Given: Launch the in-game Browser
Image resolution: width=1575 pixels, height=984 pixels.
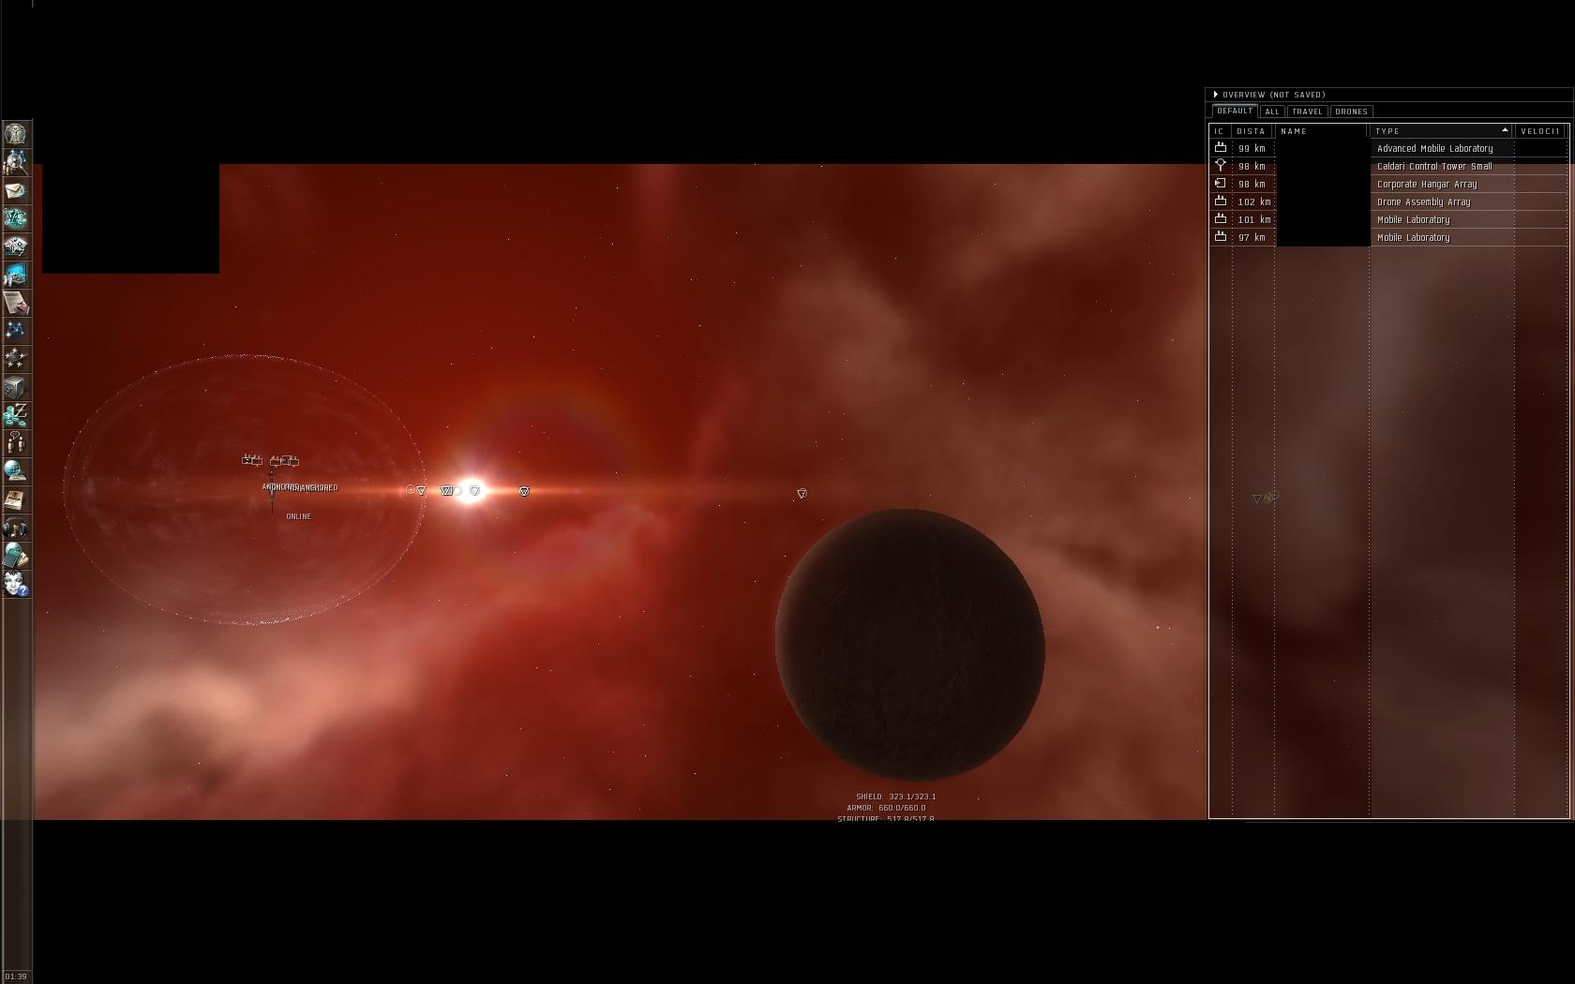Looking at the screenshot, I should 16,471.
